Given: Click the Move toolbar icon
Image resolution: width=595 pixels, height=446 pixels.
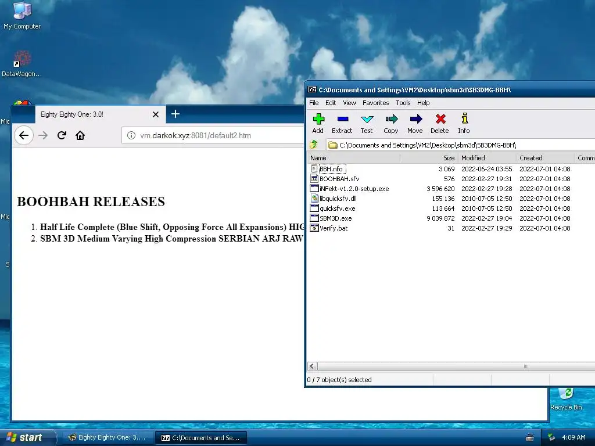Looking at the screenshot, I should click(415, 124).
